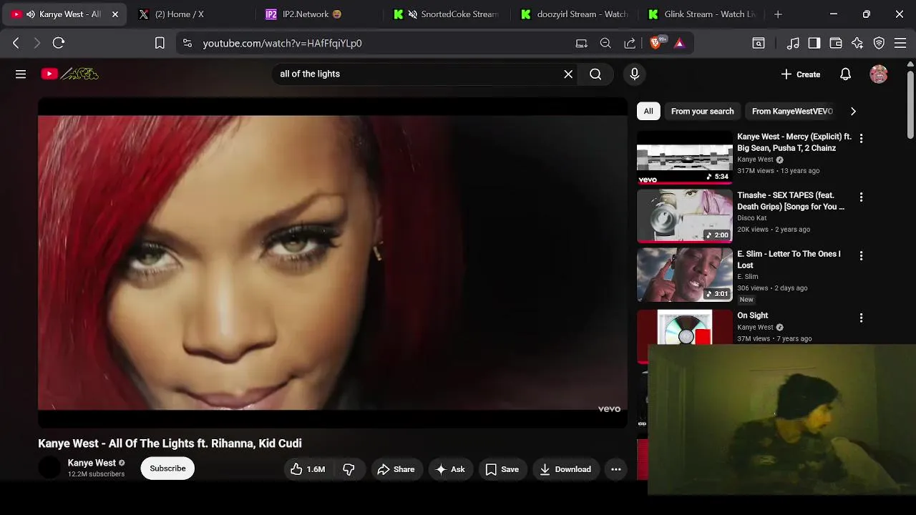
Task: Click the video player to pause
Action: coord(333,263)
